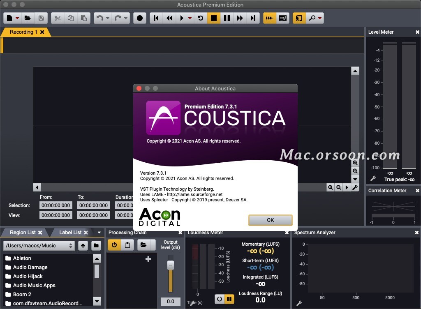This screenshot has height=309, width=421.
Task: Click the Undo arrow icon
Action: point(100,18)
